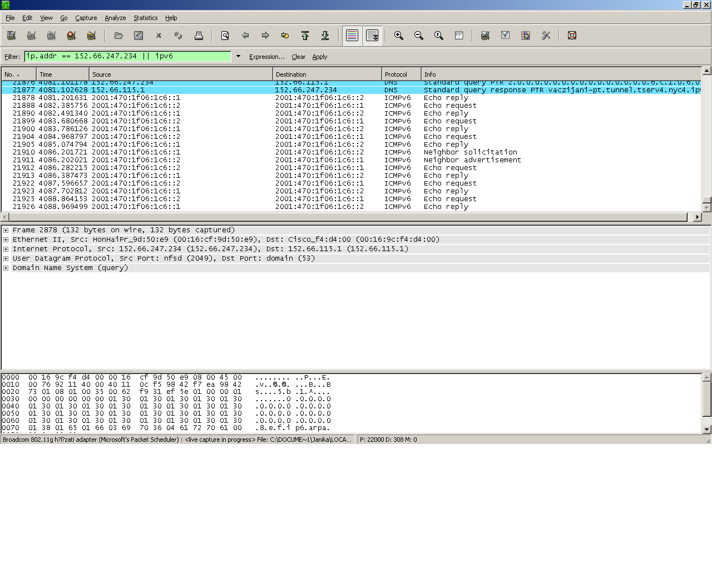Stop the live packet capture
The height and width of the screenshot is (569, 712).
coord(71,35)
